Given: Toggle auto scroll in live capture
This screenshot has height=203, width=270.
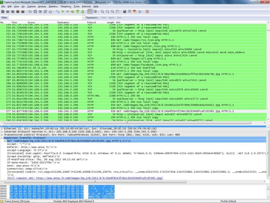Looking at the screenshot, I should pyautogui.click(x=95, y=12).
